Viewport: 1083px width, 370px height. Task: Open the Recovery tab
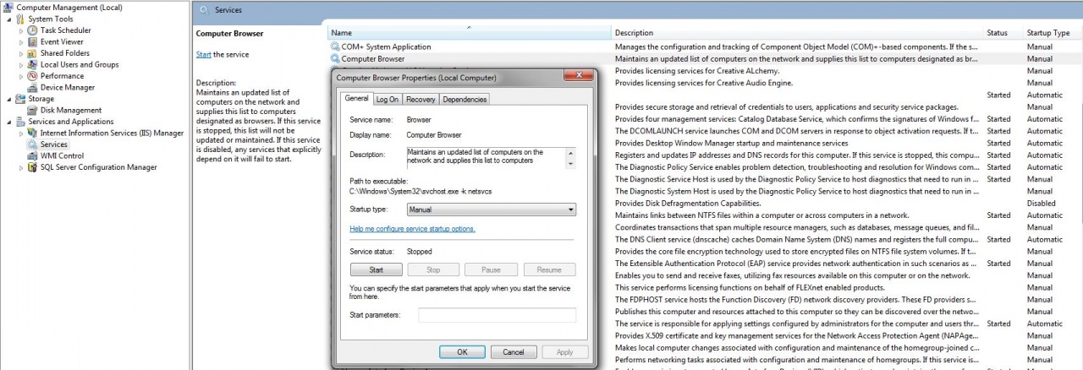[x=421, y=100]
